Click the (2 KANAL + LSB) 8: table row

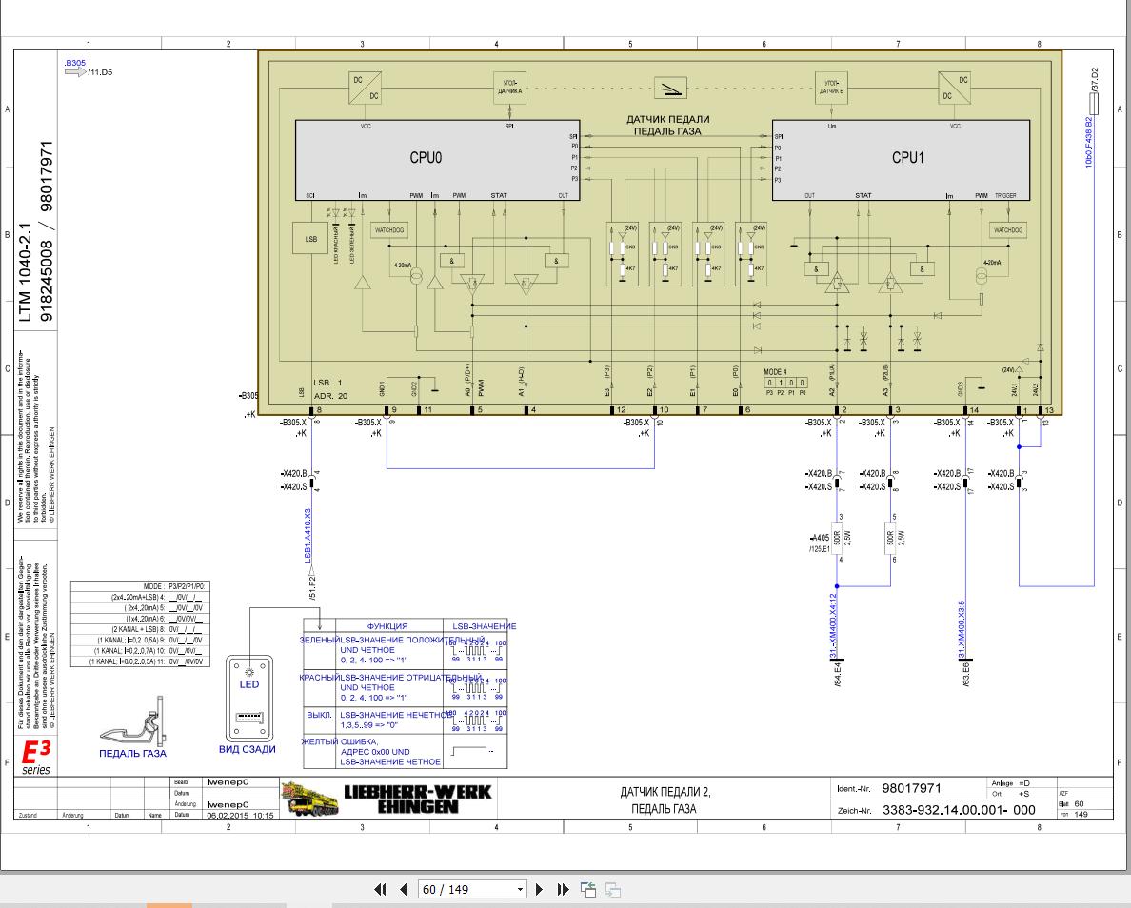click(x=141, y=629)
